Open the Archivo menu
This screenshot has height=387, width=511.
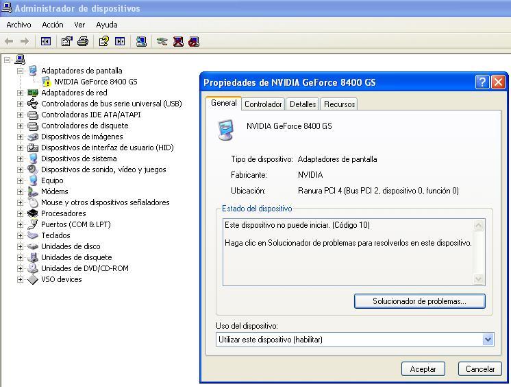tap(18, 25)
